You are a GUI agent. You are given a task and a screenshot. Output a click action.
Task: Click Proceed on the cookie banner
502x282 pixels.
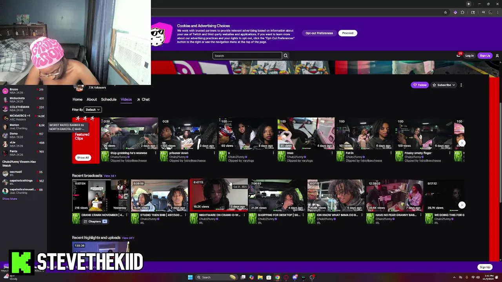[x=347, y=33]
